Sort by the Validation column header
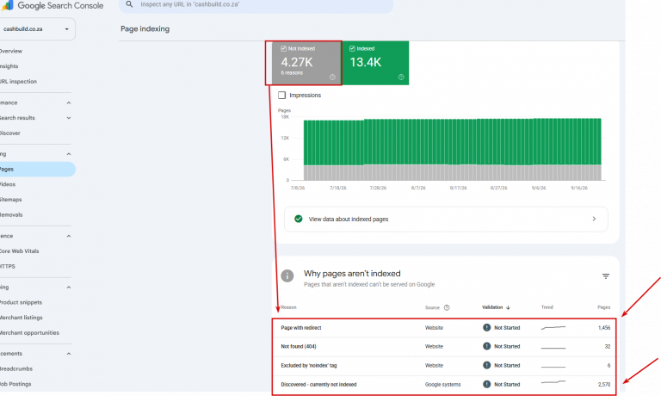661x396 pixels. coord(492,307)
